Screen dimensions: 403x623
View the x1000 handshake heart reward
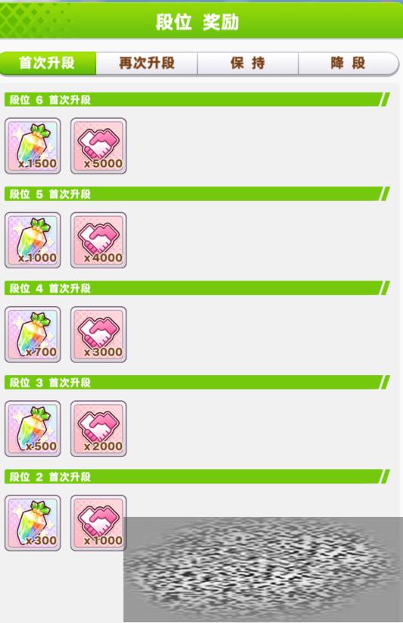click(x=98, y=523)
